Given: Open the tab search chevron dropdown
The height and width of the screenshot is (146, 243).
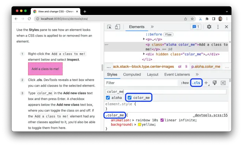Looking at the screenshot, I should (227, 11).
